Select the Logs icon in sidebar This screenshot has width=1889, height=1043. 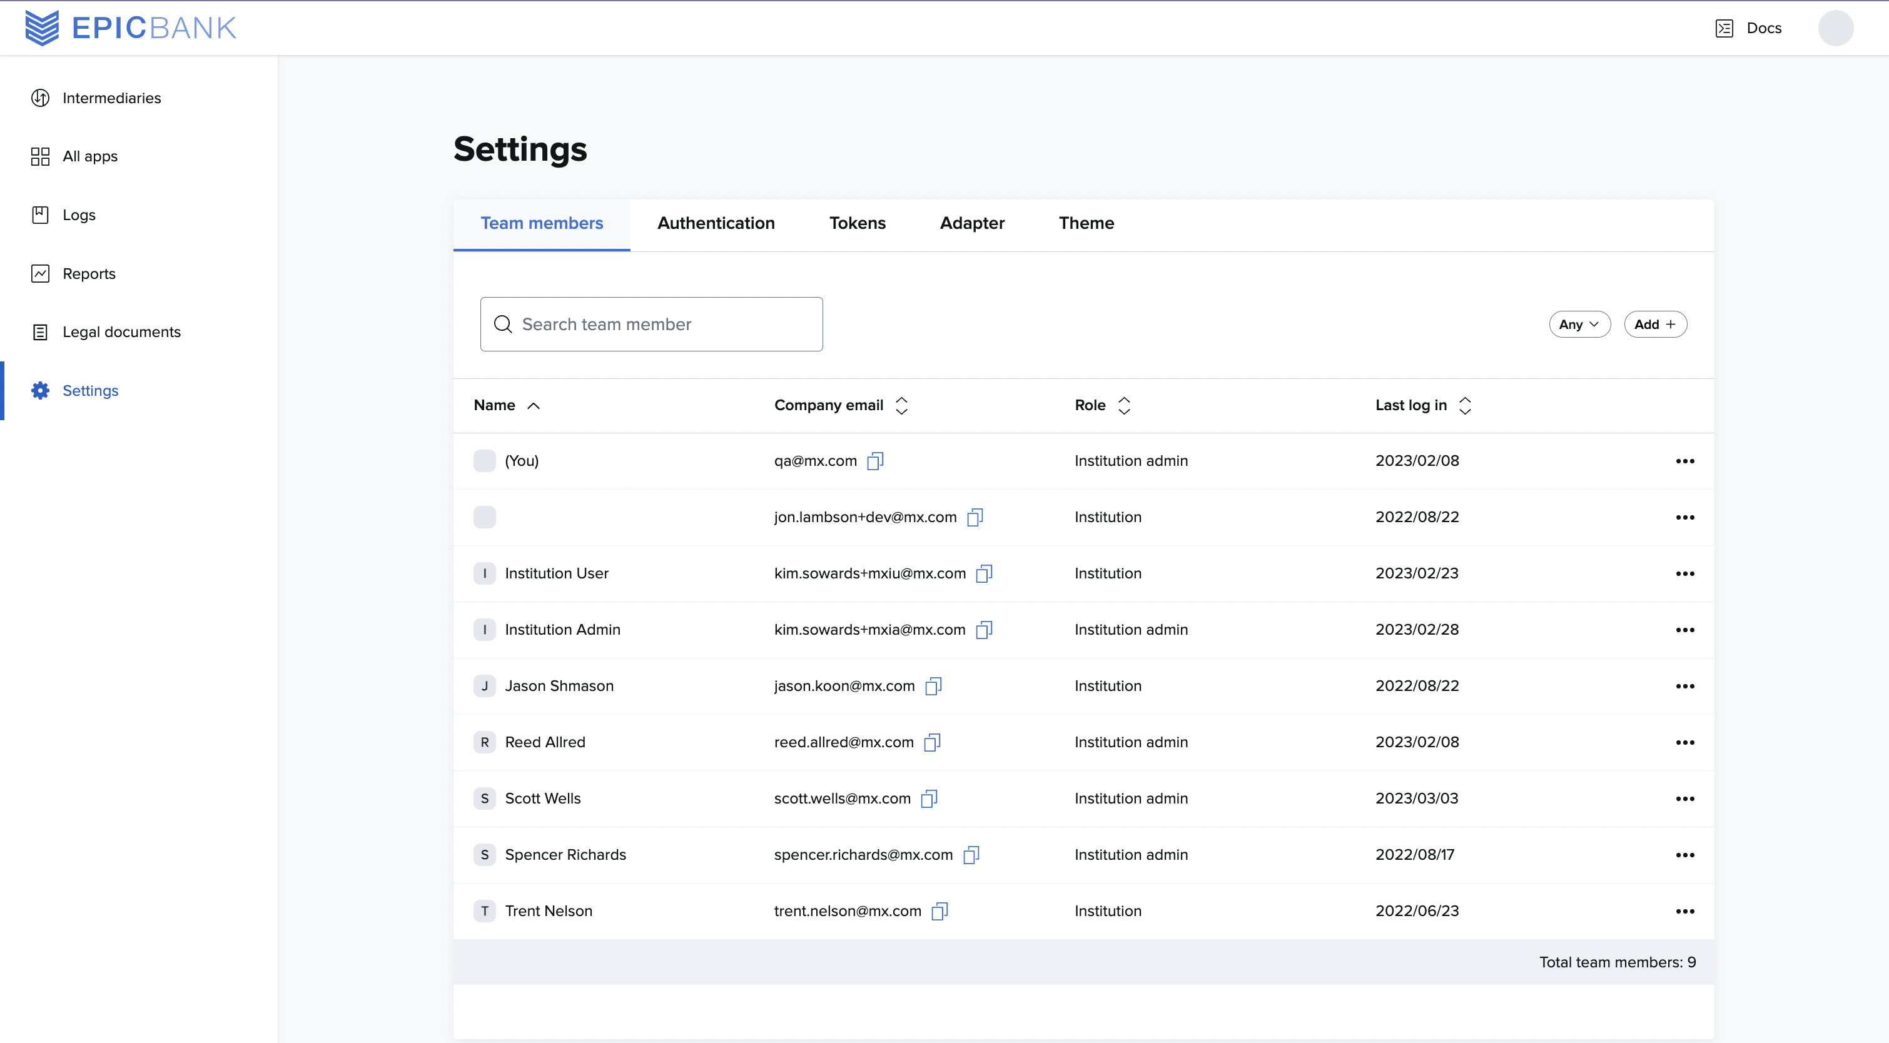click(x=40, y=214)
